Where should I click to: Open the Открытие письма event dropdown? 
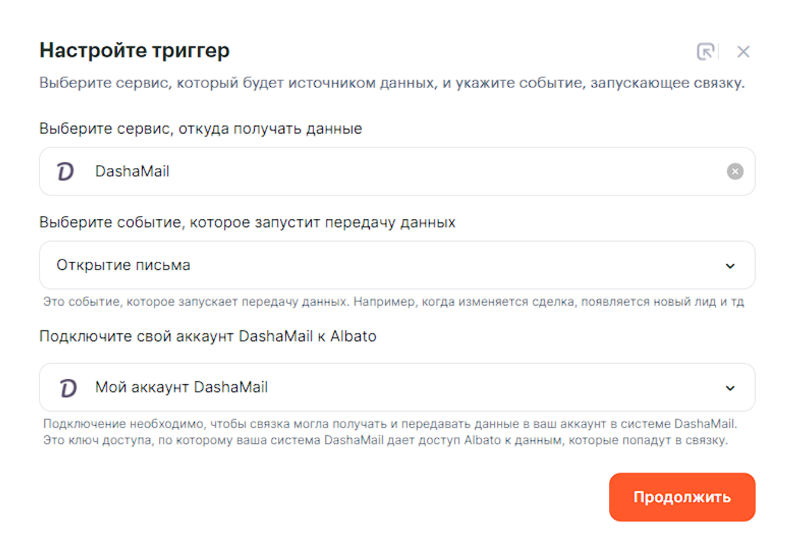coord(384,266)
